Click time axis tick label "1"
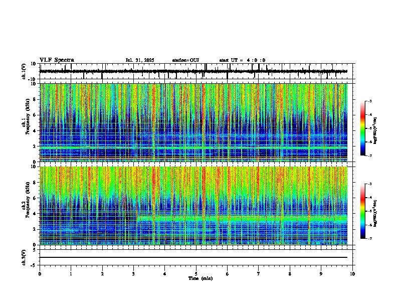This screenshot has width=397, height=307. pos(71,274)
